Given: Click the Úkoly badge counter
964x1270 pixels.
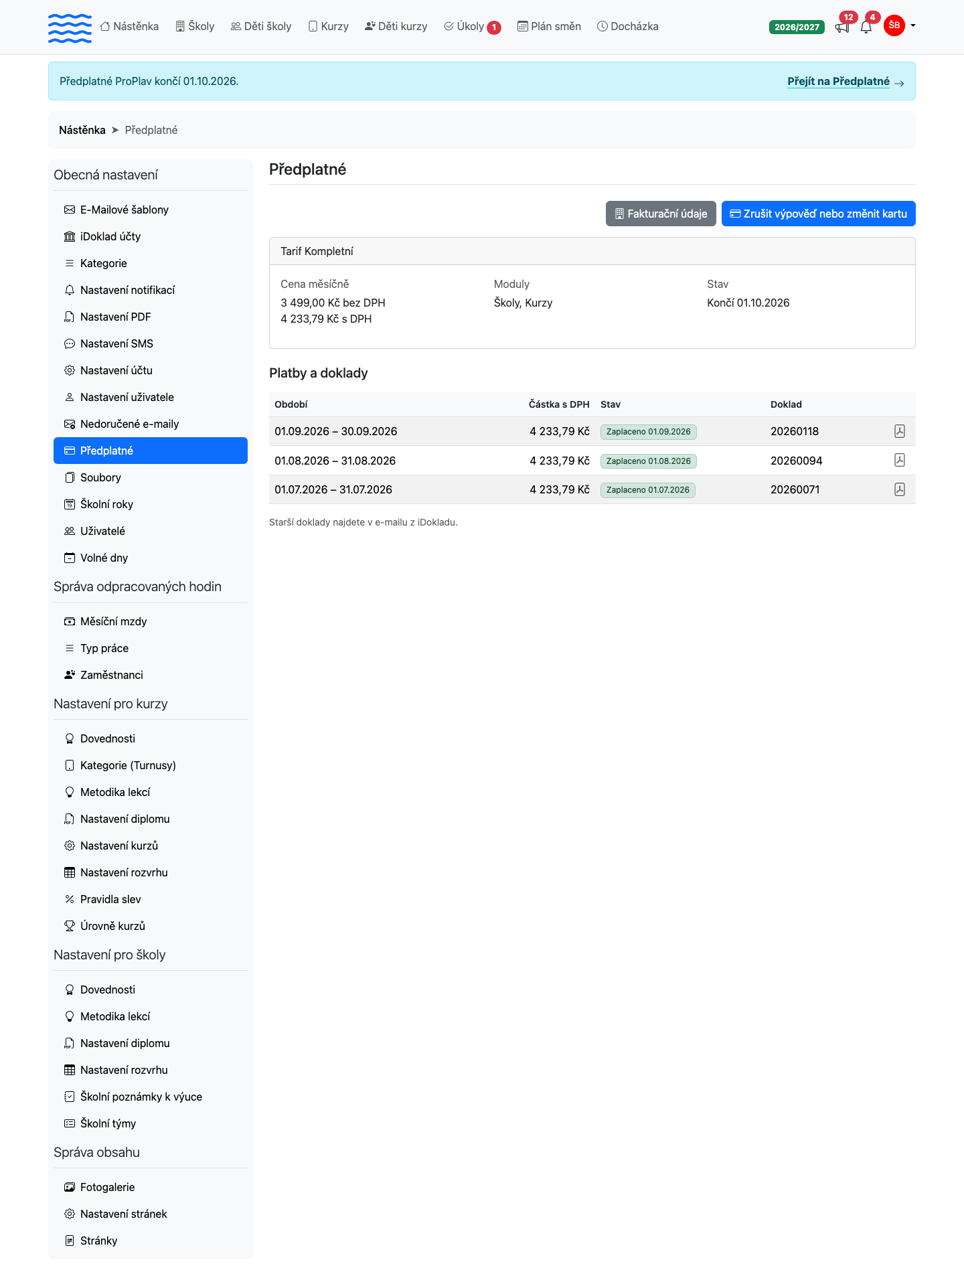Looking at the screenshot, I should (494, 27).
